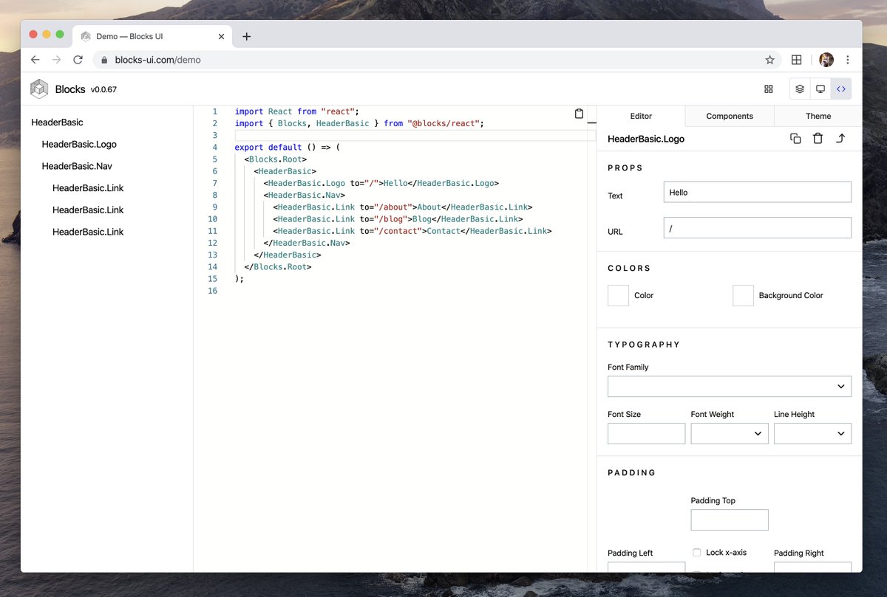Click "@blocks/react" in the import line
Image resolution: width=887 pixels, height=597 pixels.
pos(443,124)
